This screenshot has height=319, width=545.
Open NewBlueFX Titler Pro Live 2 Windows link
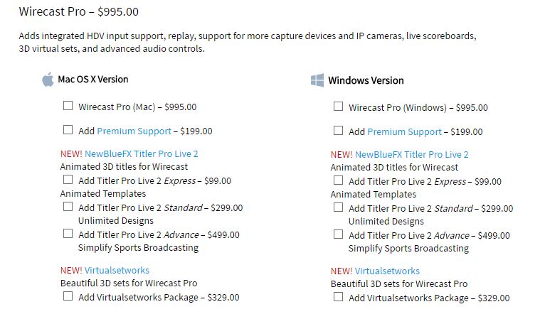[x=412, y=154]
